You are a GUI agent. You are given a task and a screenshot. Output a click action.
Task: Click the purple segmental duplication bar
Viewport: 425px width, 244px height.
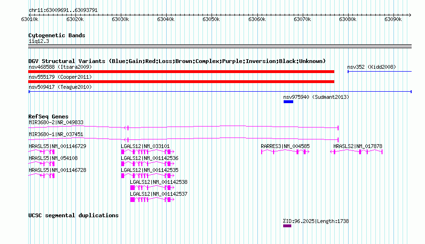287,226
